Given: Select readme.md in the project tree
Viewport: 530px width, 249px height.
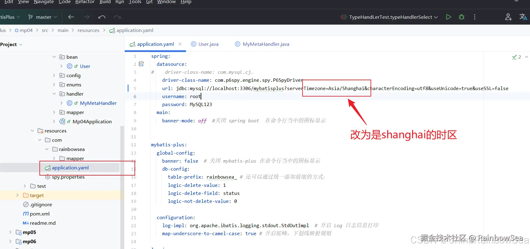Looking at the screenshot, I should 42,223.
